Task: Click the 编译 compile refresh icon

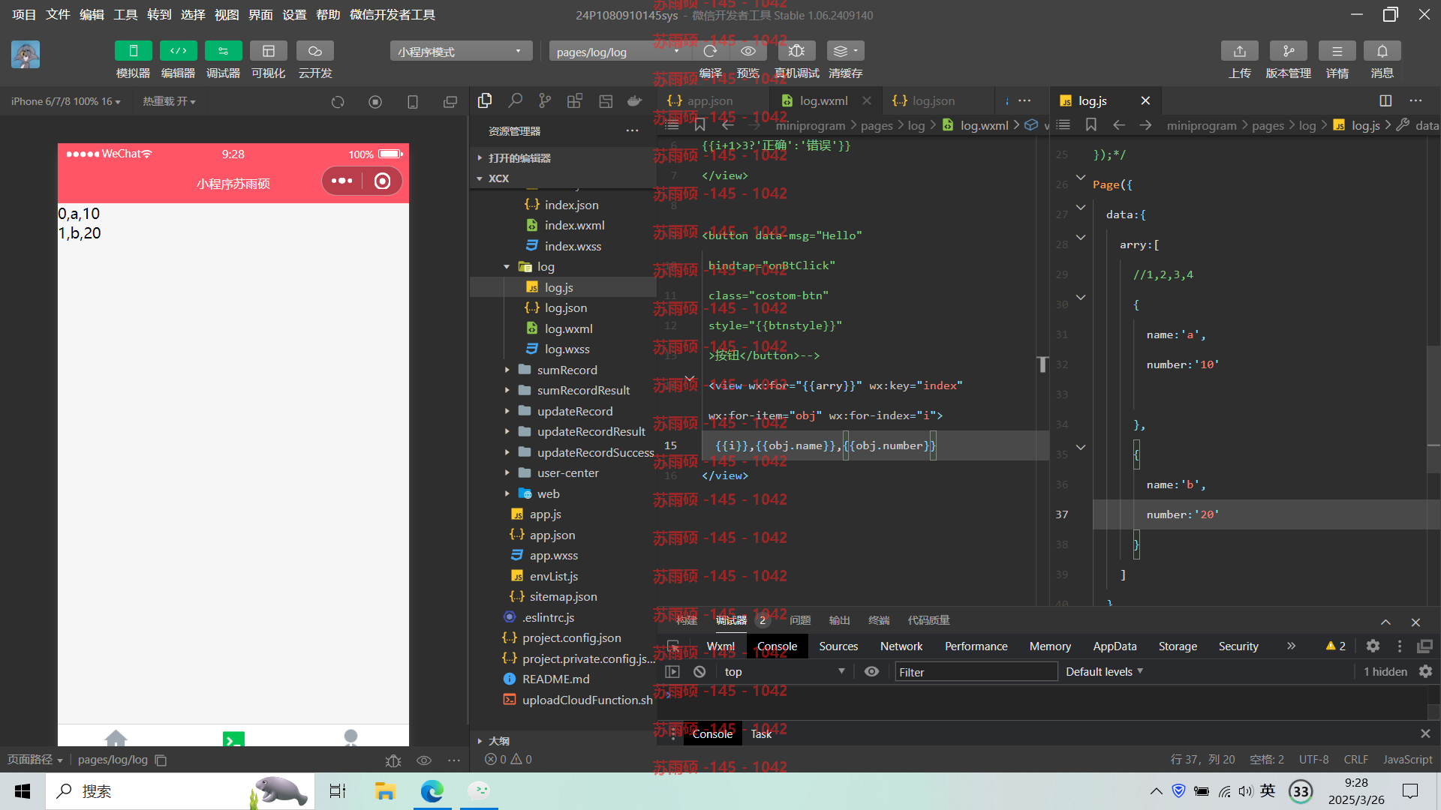Action: pos(710,51)
